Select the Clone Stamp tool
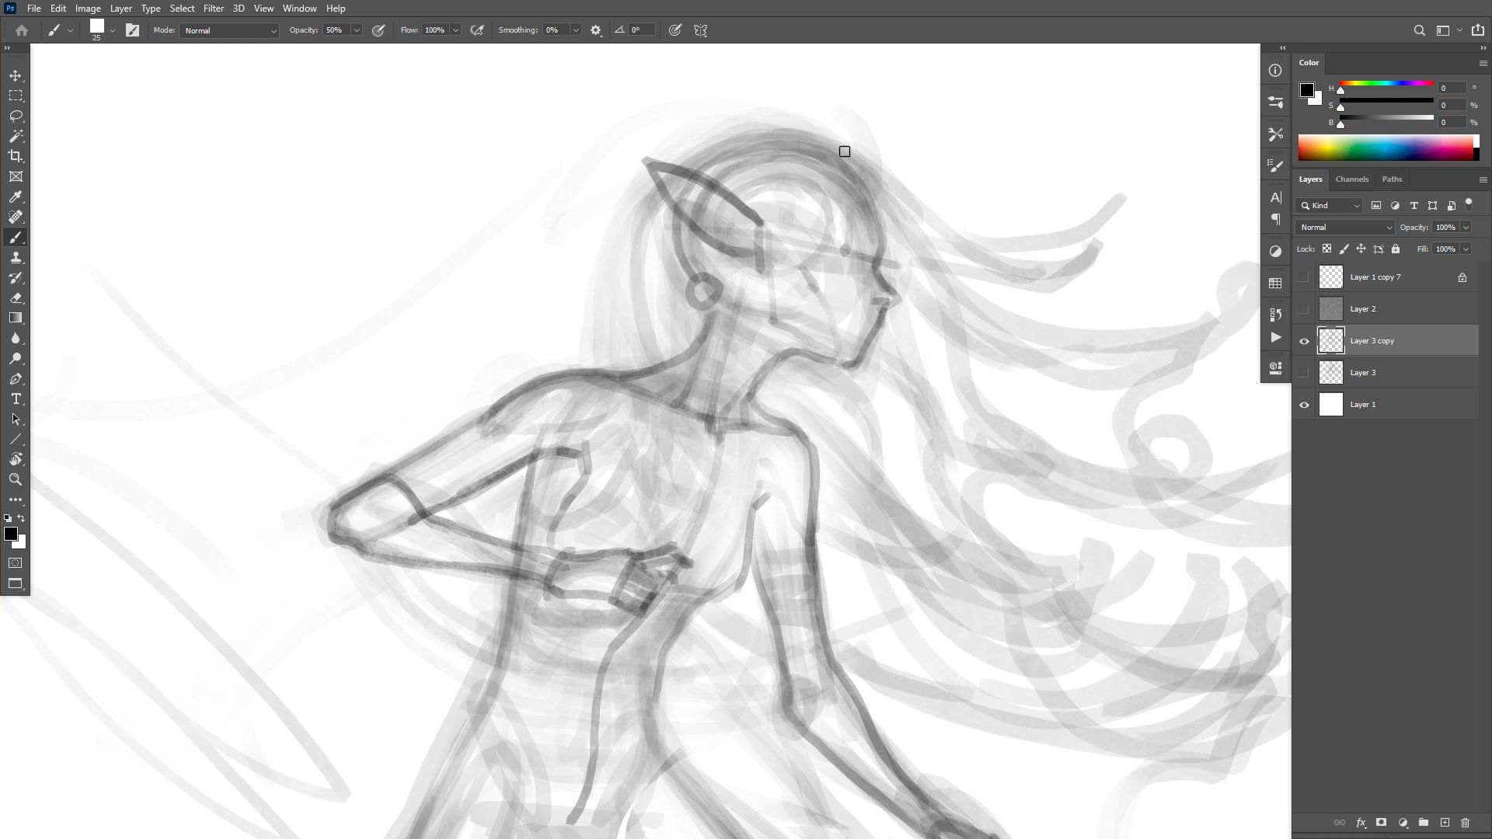This screenshot has width=1492, height=839. pos(16,257)
